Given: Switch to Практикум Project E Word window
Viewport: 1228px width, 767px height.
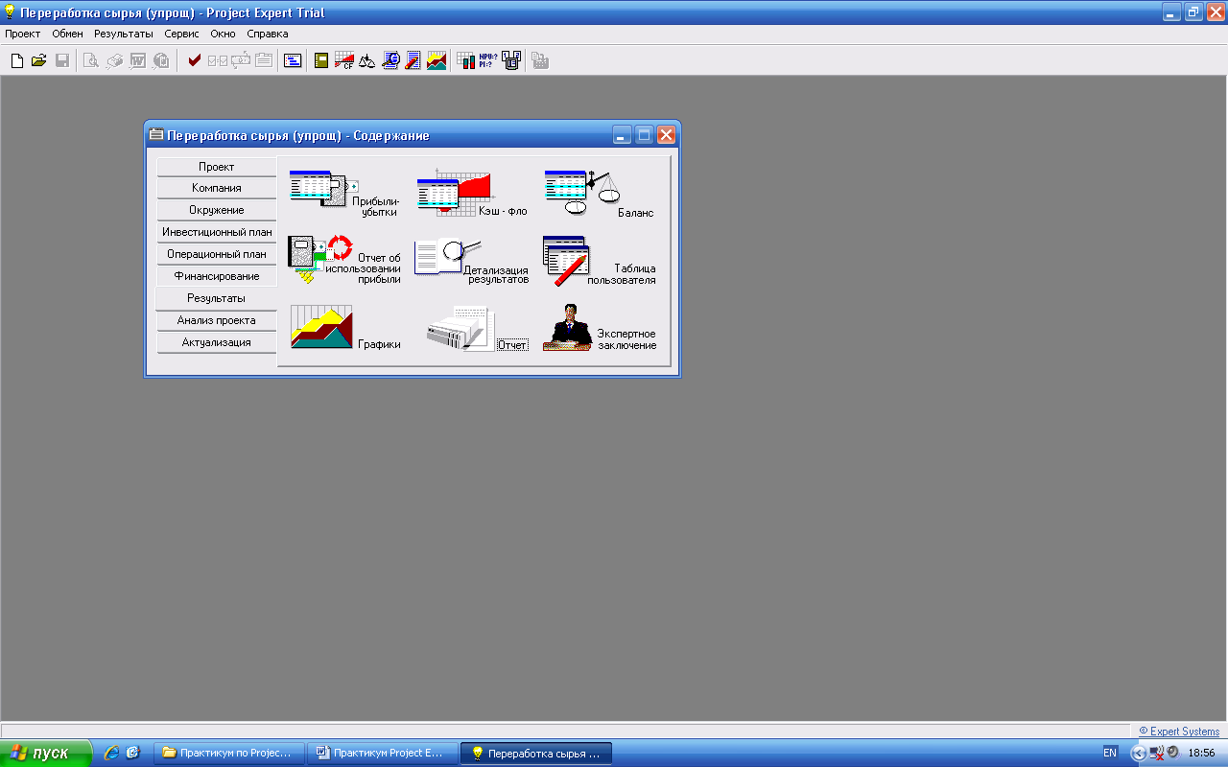Looking at the screenshot, I should coord(382,754).
